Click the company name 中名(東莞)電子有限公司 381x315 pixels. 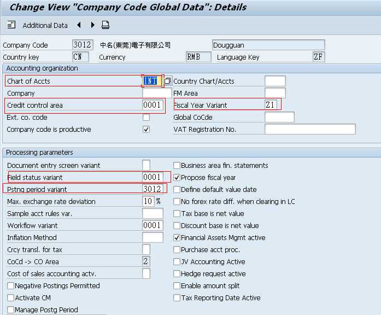[x=135, y=45]
